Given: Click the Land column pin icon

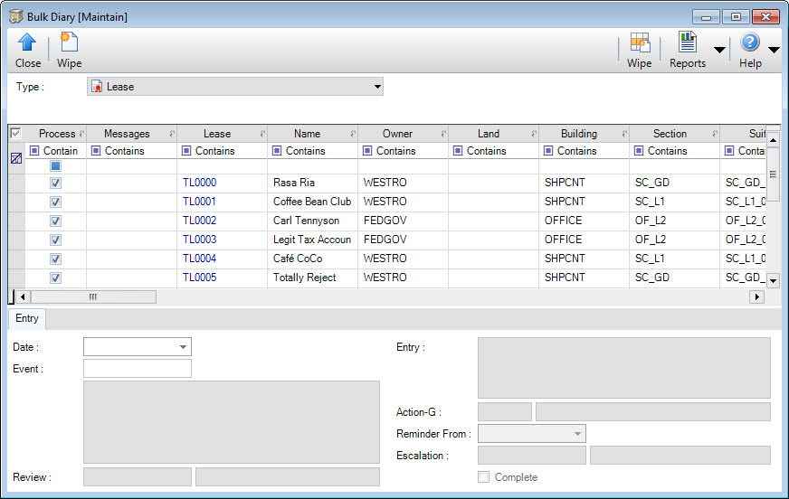Looking at the screenshot, I should pos(535,134).
